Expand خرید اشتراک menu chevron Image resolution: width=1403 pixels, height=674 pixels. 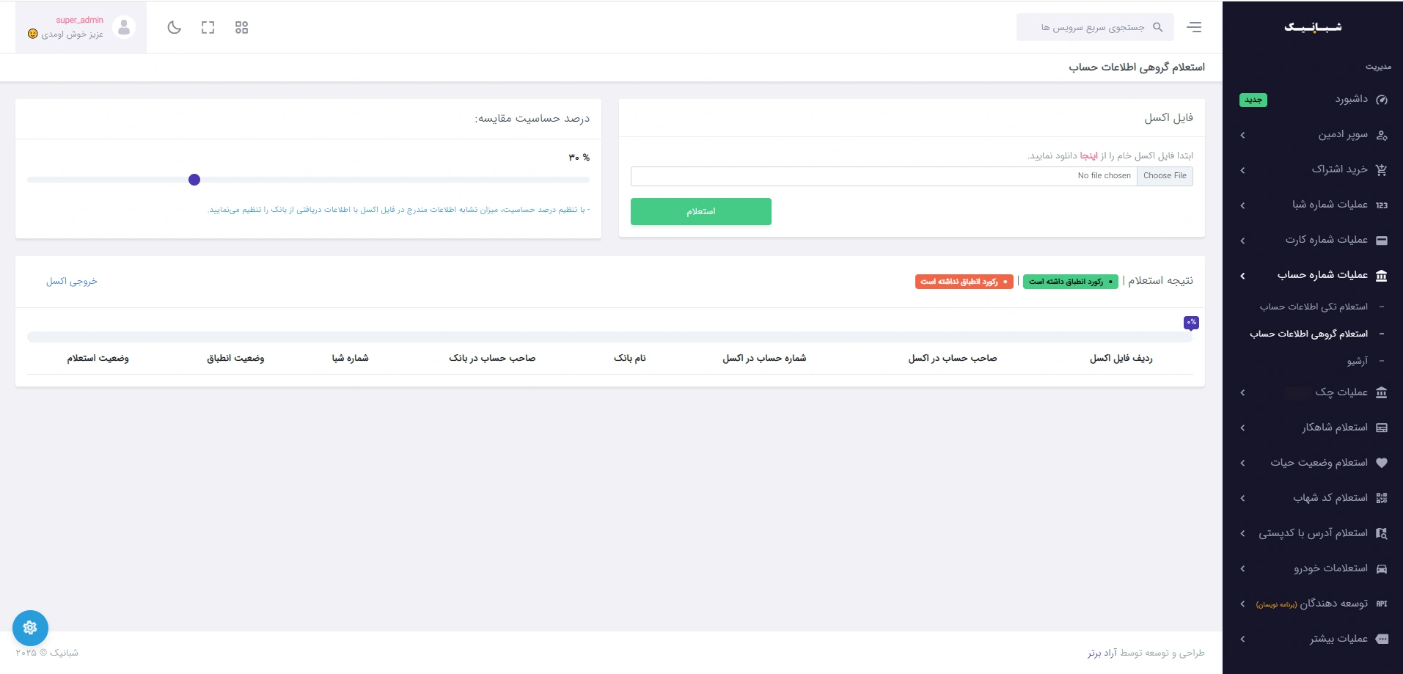pyautogui.click(x=1242, y=170)
